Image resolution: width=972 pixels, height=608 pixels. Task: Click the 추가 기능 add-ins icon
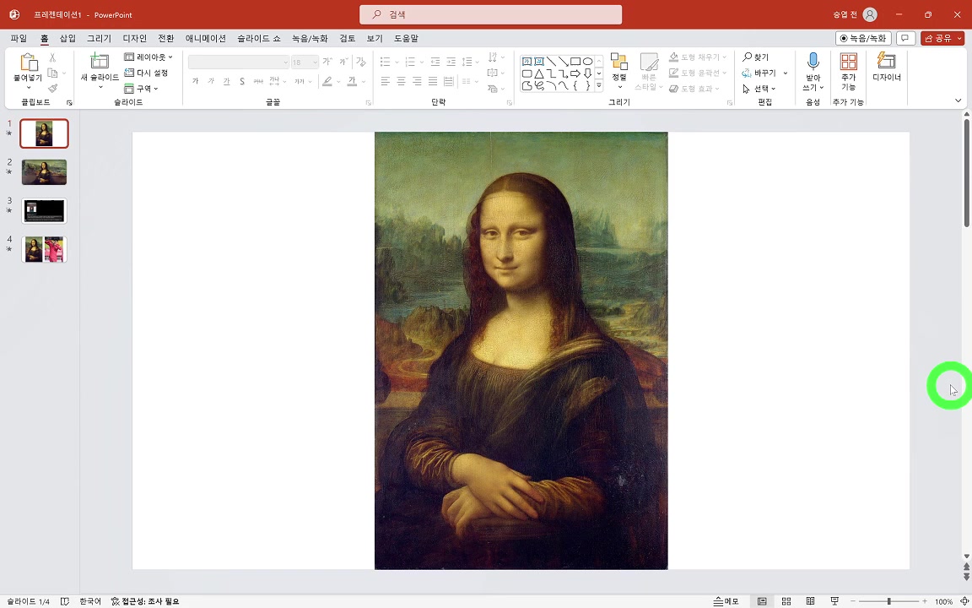pyautogui.click(x=848, y=62)
